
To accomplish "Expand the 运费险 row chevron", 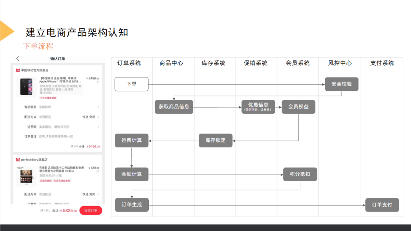I will tap(99, 127).
